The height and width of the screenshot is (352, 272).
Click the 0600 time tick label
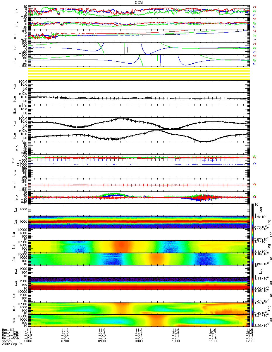[x=28, y=341]
